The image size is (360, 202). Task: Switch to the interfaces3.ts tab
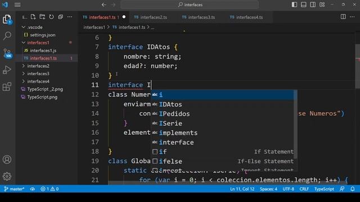click(x=201, y=17)
